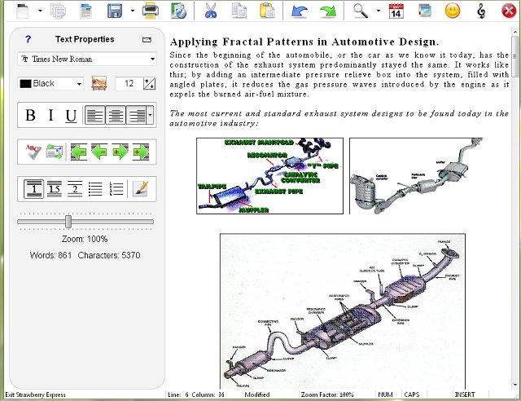Viewport: 521px width, 401px height.
Task: Open dropdown arrow beside magnifying glass
Action: (x=378, y=11)
